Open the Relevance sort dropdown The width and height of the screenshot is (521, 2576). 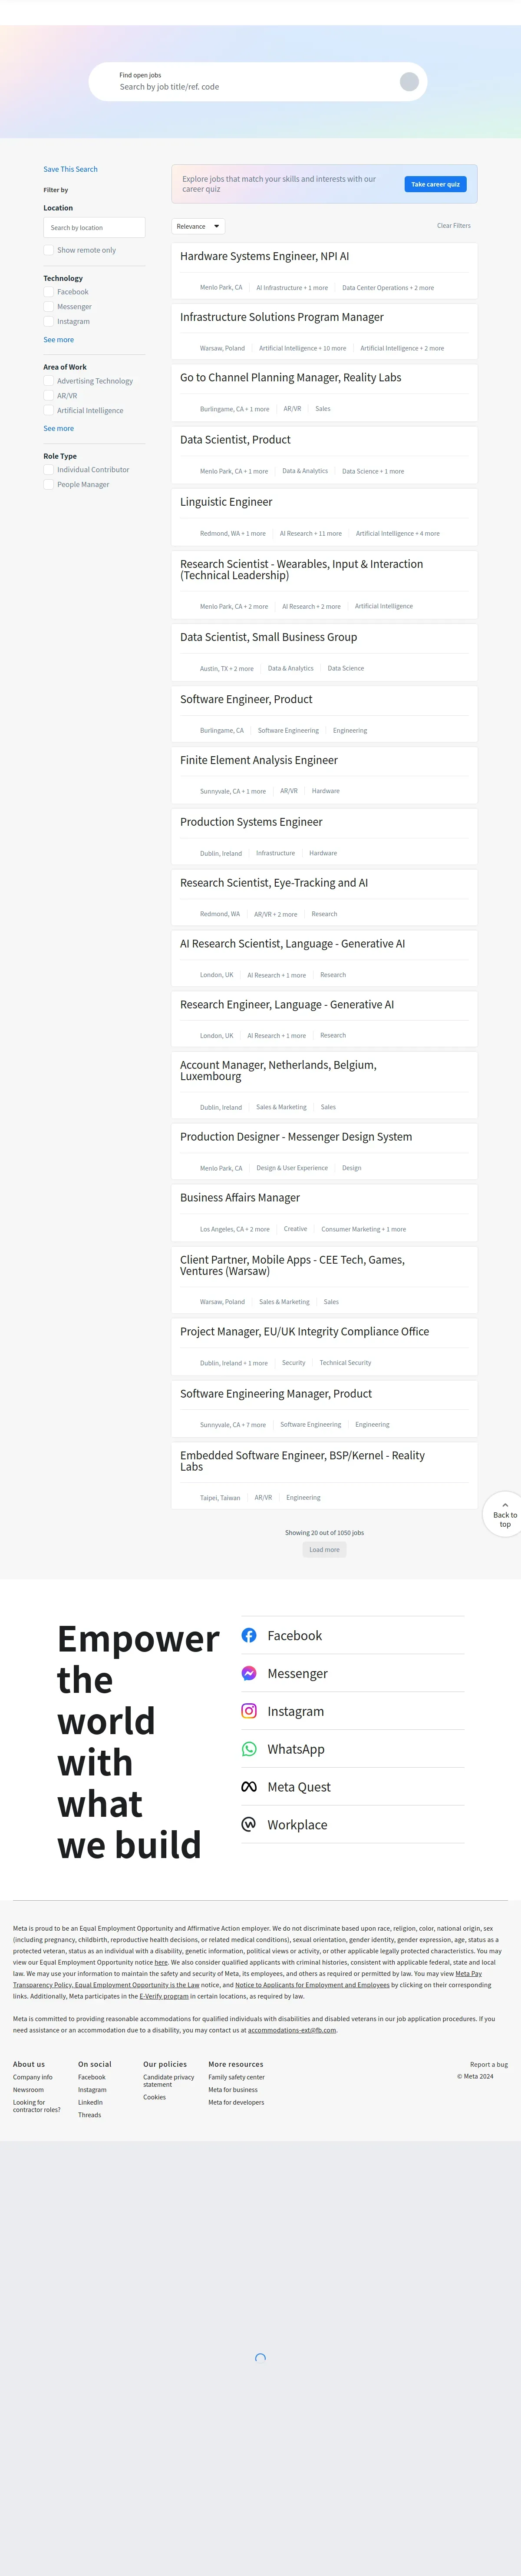pyautogui.click(x=198, y=226)
